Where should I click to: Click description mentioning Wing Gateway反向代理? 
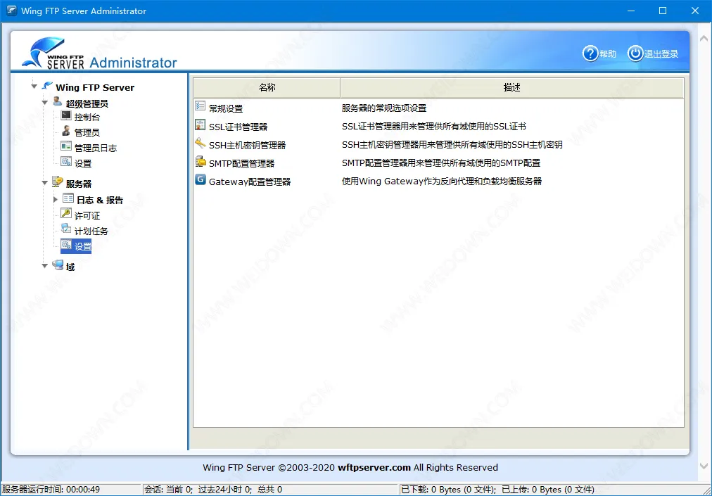(442, 182)
